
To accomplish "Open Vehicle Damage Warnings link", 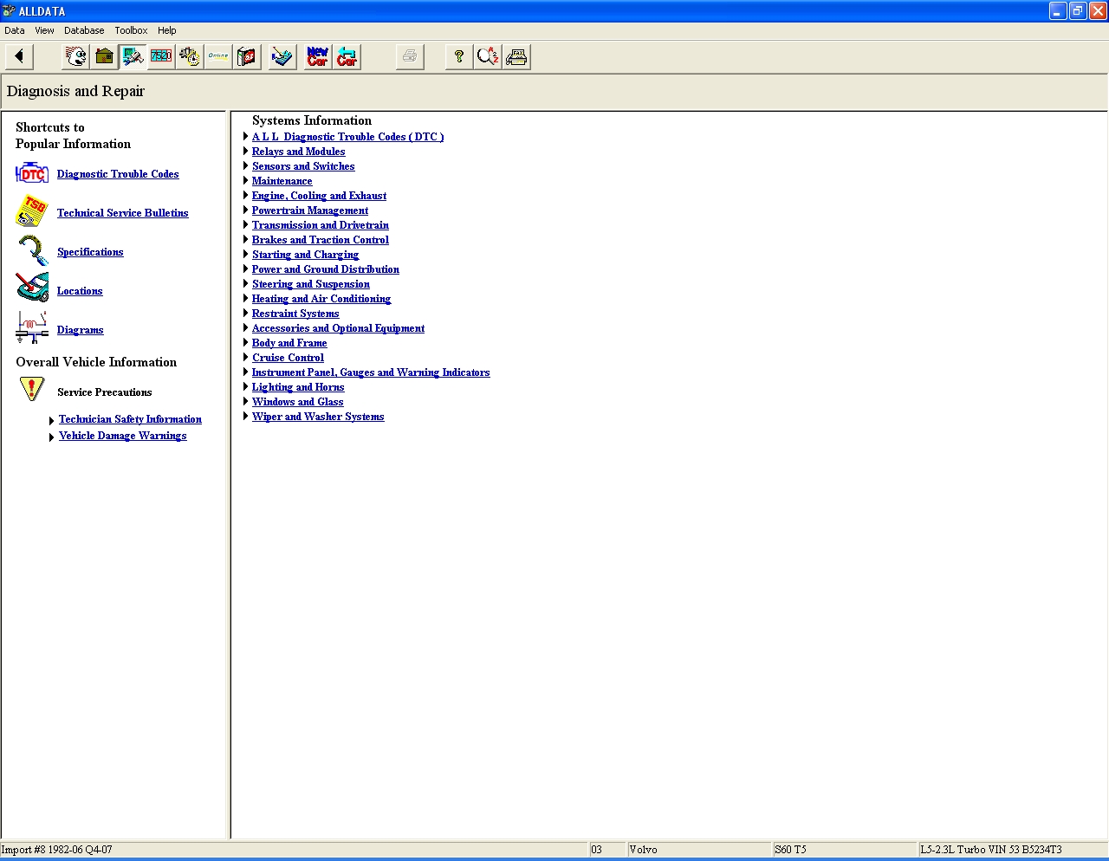I will tap(123, 436).
